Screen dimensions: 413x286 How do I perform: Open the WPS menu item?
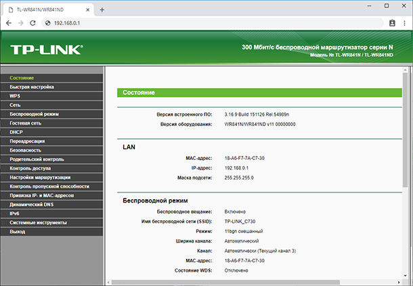click(x=52, y=96)
